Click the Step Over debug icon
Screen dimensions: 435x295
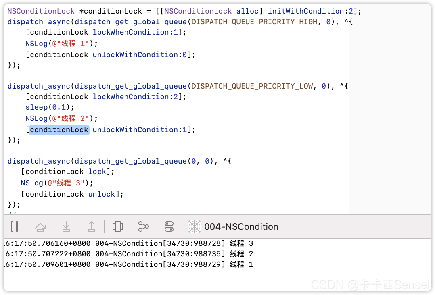(x=40, y=226)
